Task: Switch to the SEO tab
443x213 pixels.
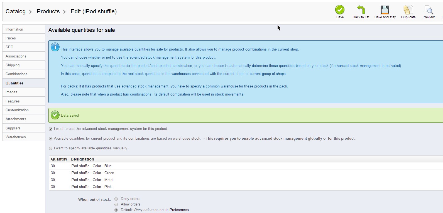Action: click(24, 47)
